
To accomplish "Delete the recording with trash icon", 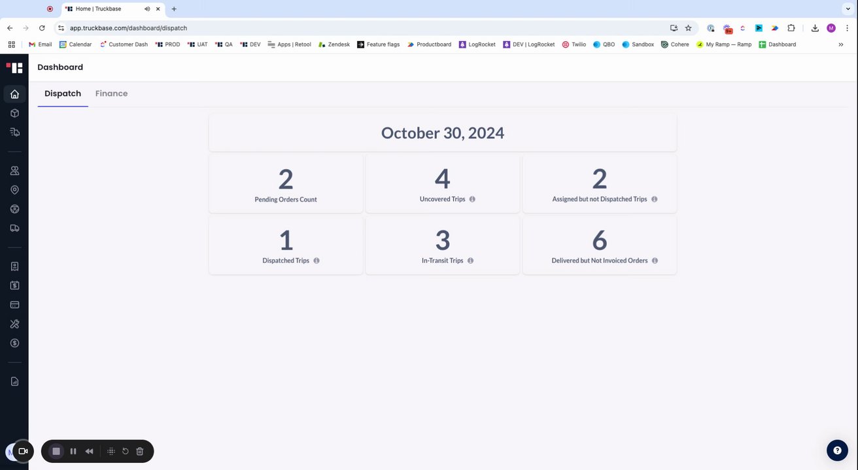I will pyautogui.click(x=140, y=451).
